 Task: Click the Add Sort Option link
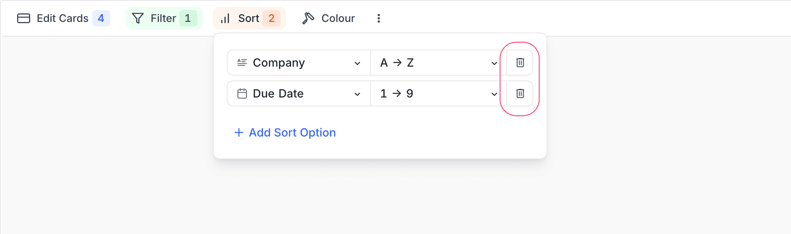click(292, 132)
